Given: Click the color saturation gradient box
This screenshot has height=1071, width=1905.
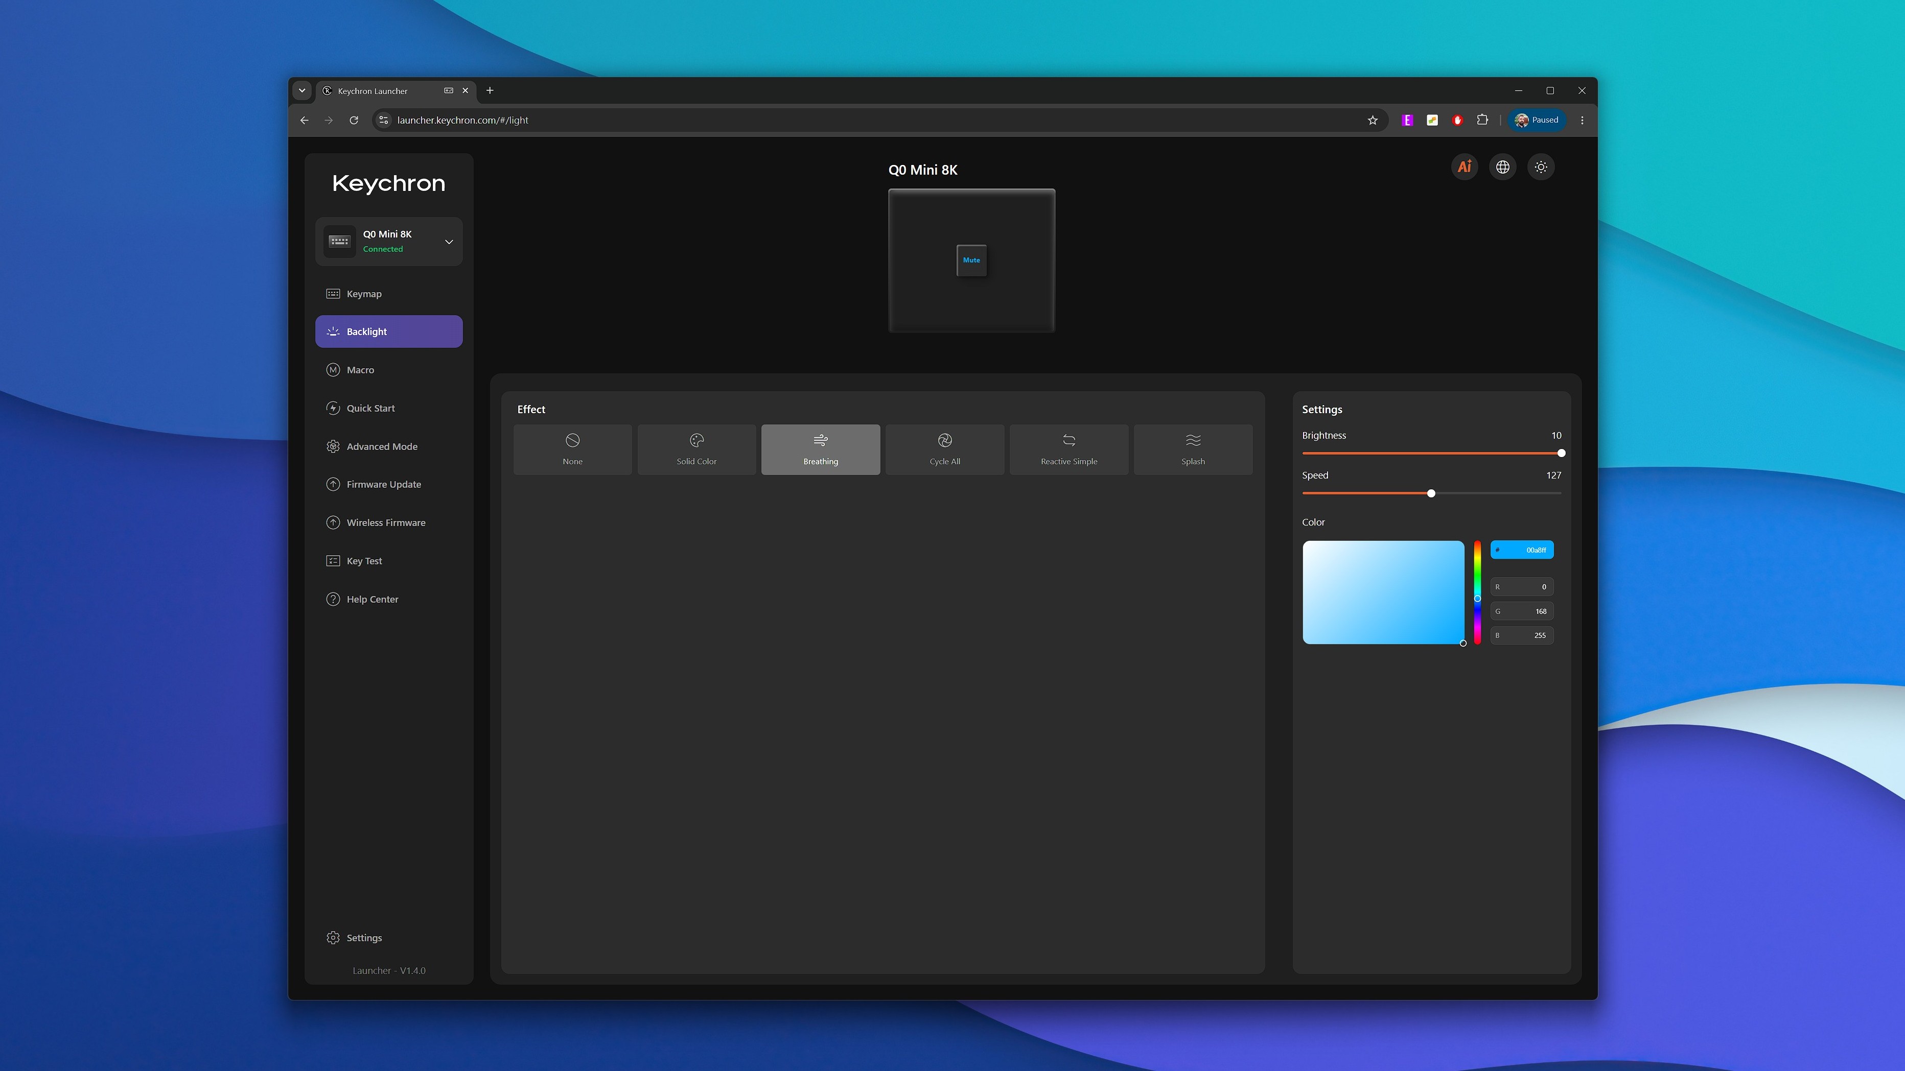Looking at the screenshot, I should click(1383, 592).
